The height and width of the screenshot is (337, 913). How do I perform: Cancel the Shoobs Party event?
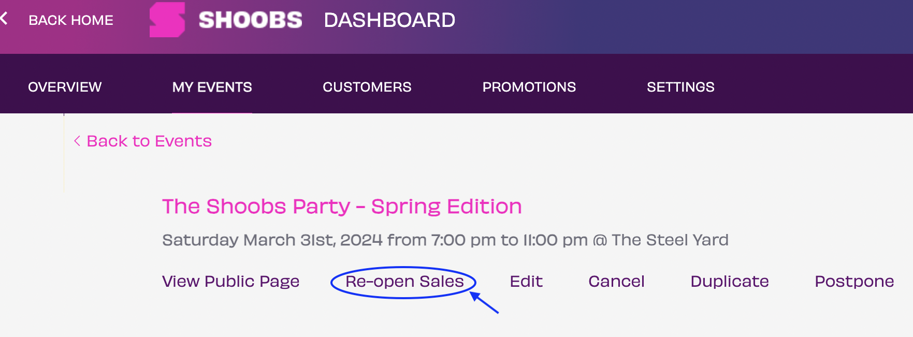click(x=616, y=281)
